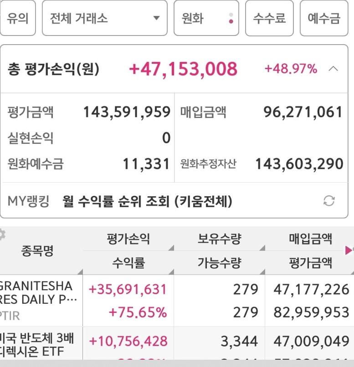The image size is (354, 367).
Task: Sort by the 수익률 column header
Action: pos(128,263)
